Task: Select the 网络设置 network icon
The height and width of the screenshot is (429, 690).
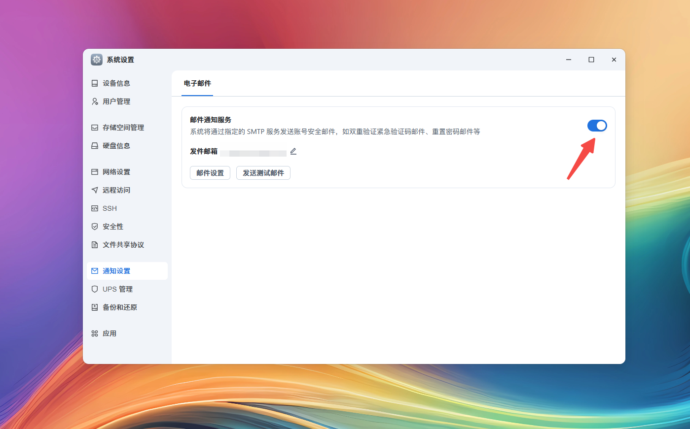Action: (x=95, y=171)
